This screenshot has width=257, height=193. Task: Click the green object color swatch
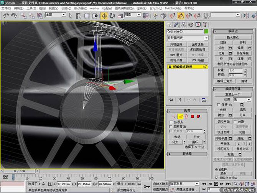click(x=206, y=31)
